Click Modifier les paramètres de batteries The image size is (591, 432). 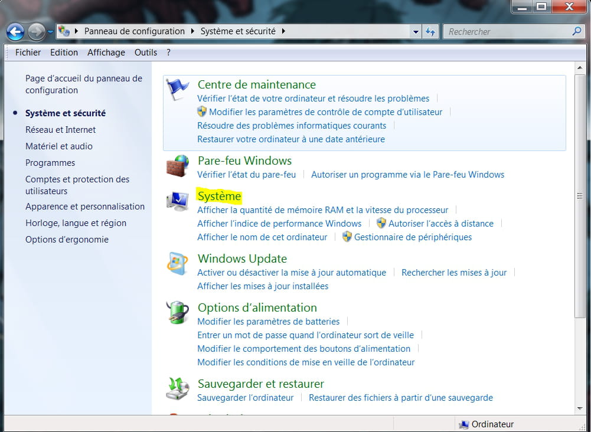(x=269, y=321)
